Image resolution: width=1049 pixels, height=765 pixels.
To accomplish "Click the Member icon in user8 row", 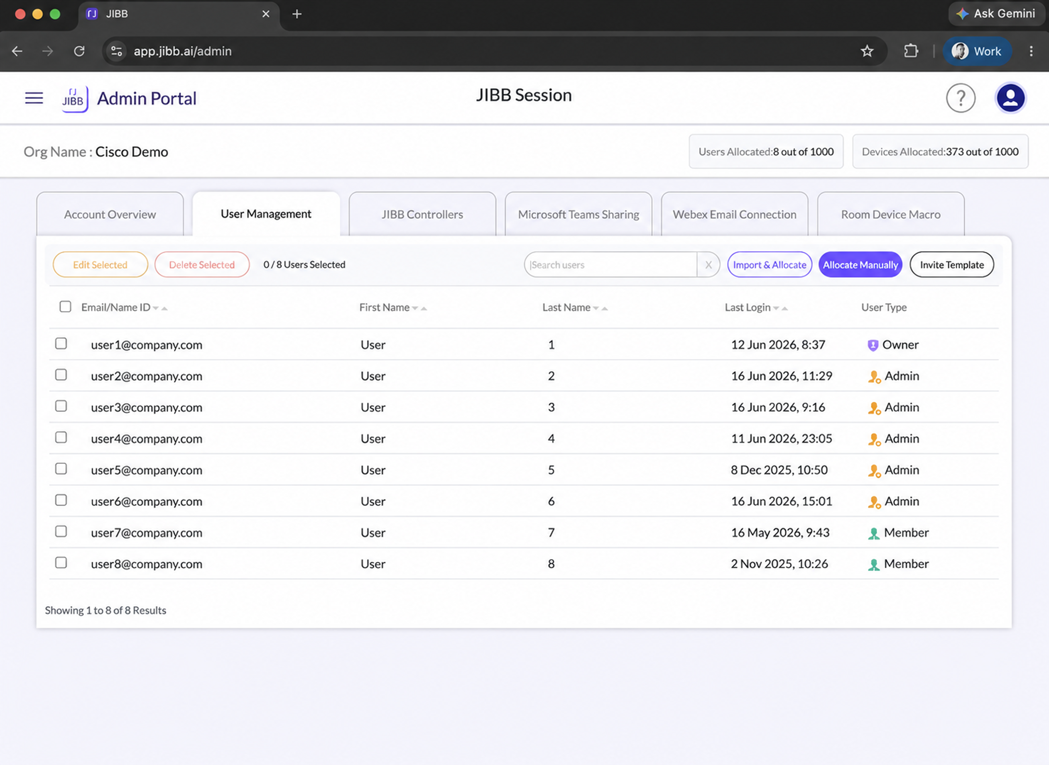I will coord(873,565).
